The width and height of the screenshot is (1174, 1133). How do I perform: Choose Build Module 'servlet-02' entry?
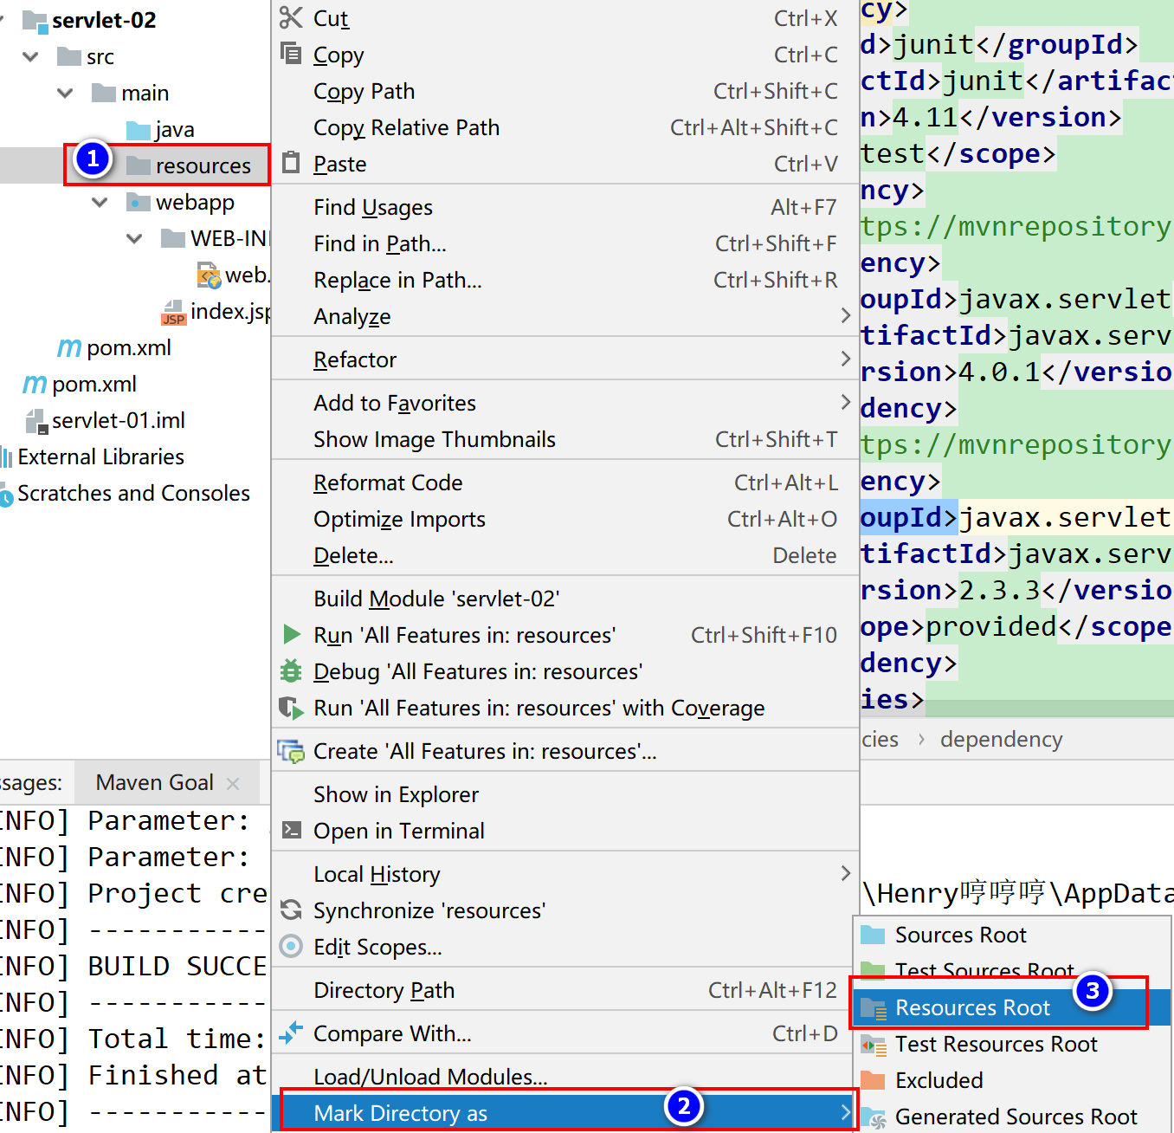click(564, 599)
